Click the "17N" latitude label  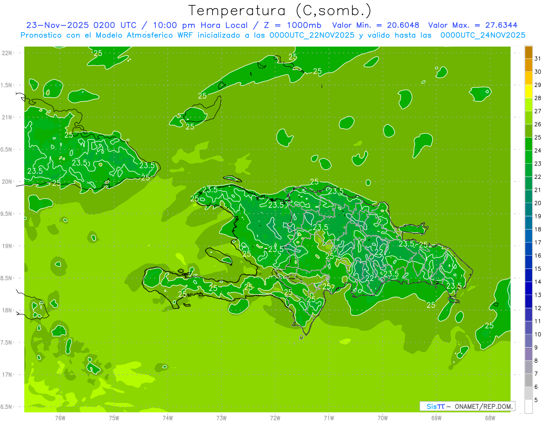[7, 375]
